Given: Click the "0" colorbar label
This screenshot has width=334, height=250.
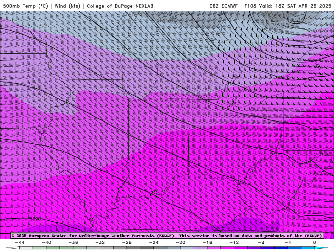Looking at the screenshot, I should click(315, 242).
